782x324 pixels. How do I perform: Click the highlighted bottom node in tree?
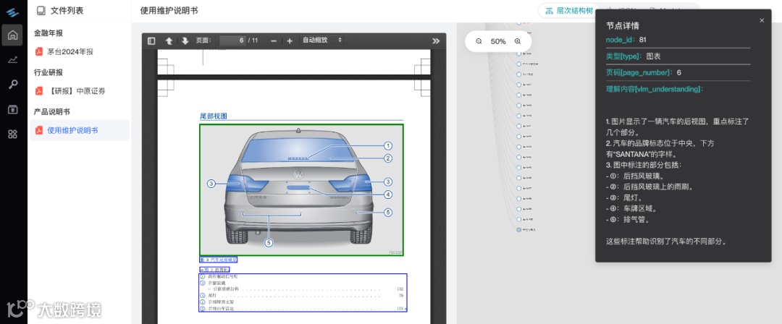pyautogui.click(x=519, y=230)
